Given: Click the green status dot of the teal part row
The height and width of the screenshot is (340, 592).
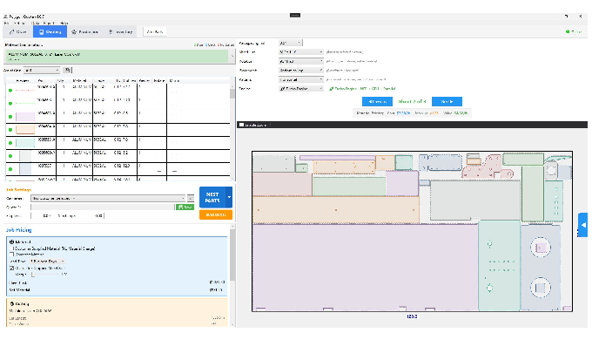Looking at the screenshot, I should 10,143.
